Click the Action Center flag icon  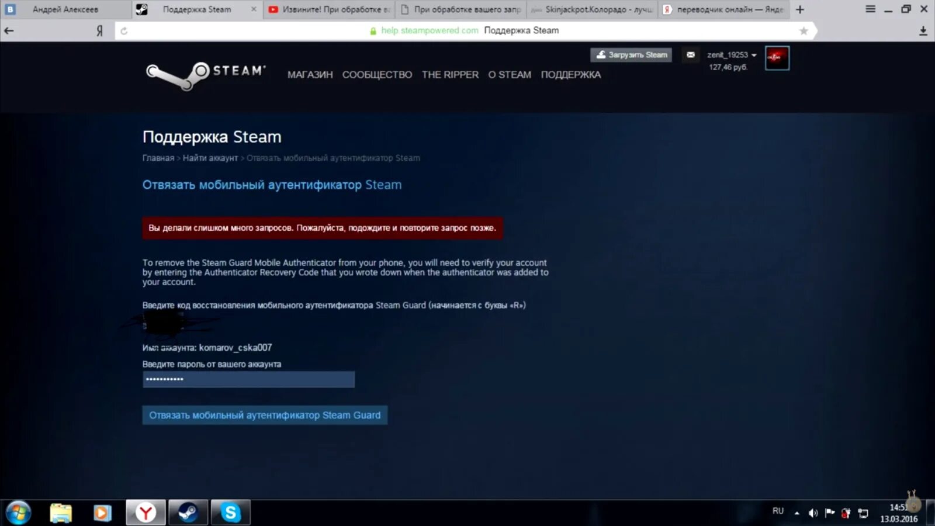(x=829, y=513)
